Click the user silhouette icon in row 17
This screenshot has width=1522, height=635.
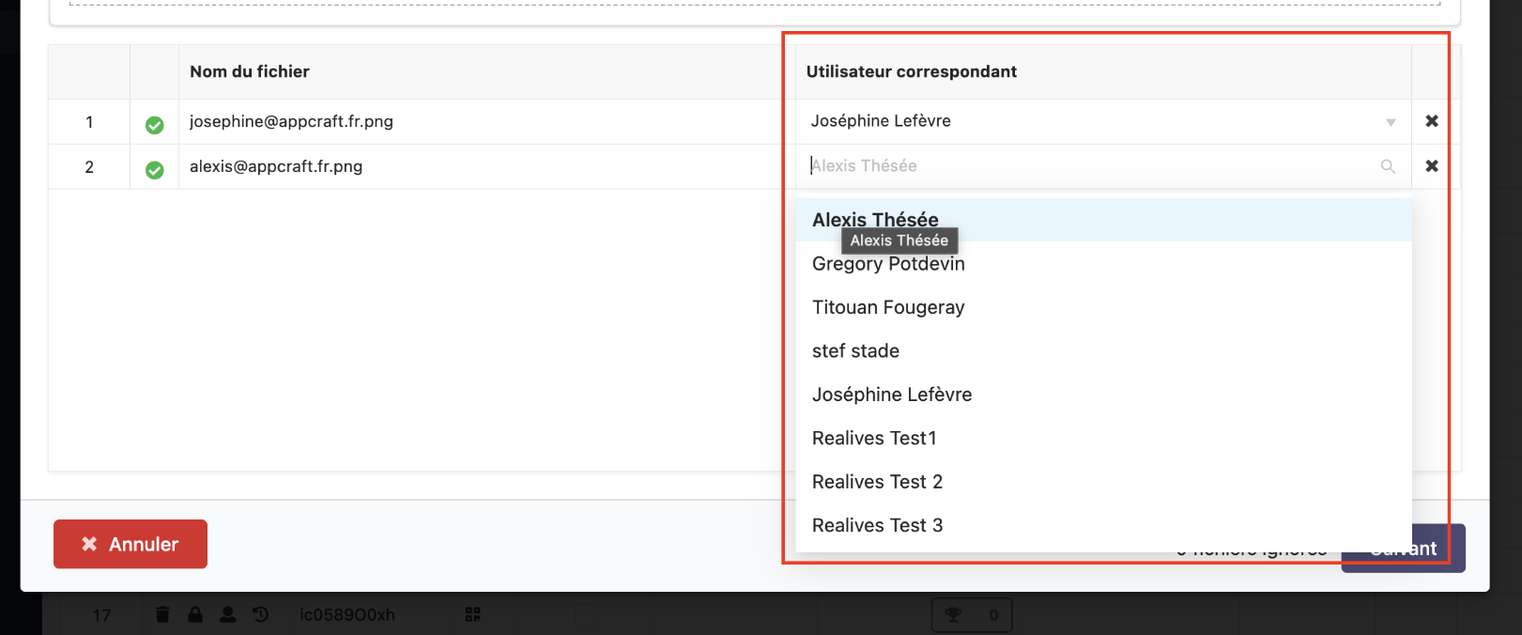click(228, 614)
